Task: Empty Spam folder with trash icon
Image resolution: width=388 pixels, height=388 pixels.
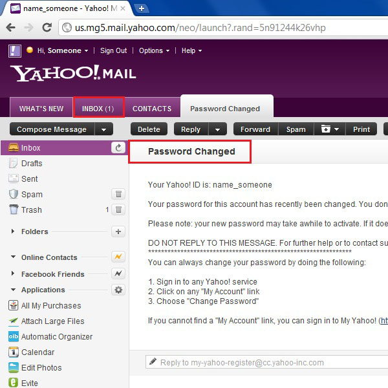Action: coord(118,194)
